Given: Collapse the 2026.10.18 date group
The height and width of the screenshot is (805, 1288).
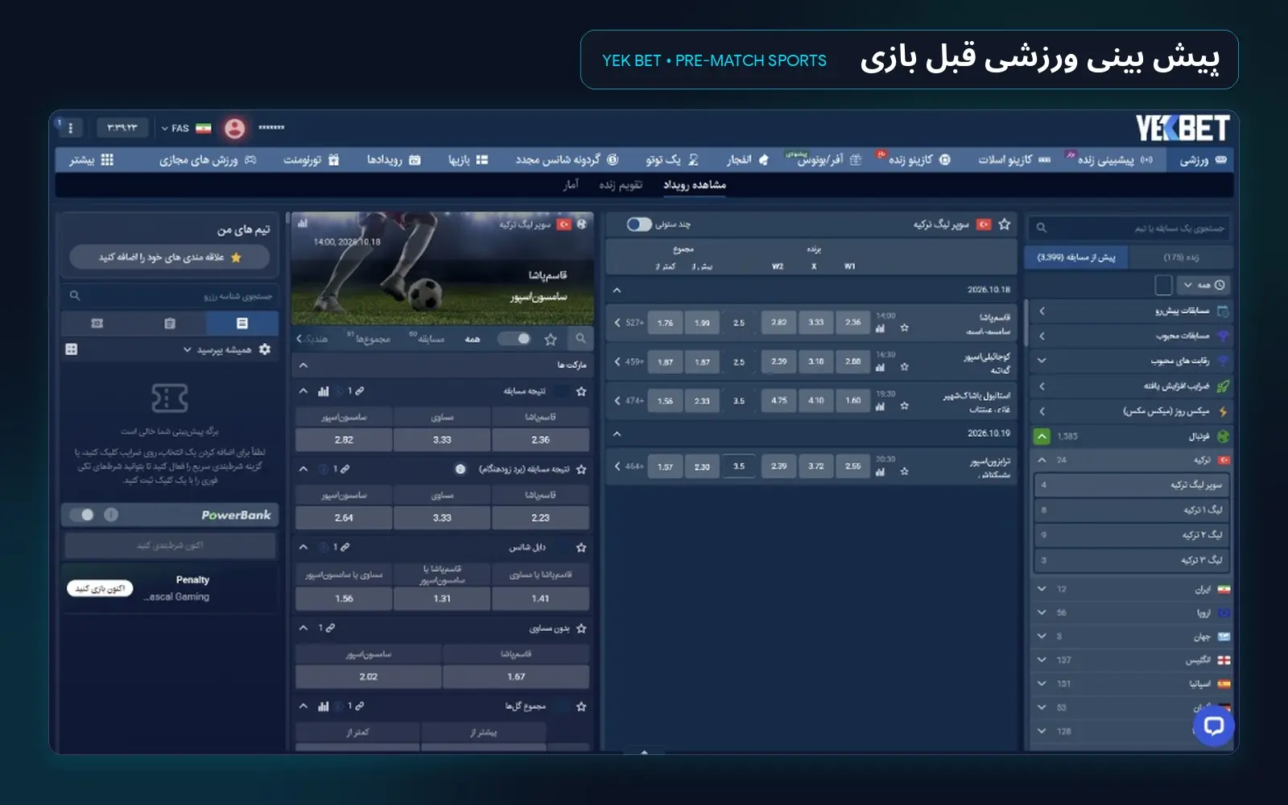Looking at the screenshot, I should (617, 290).
